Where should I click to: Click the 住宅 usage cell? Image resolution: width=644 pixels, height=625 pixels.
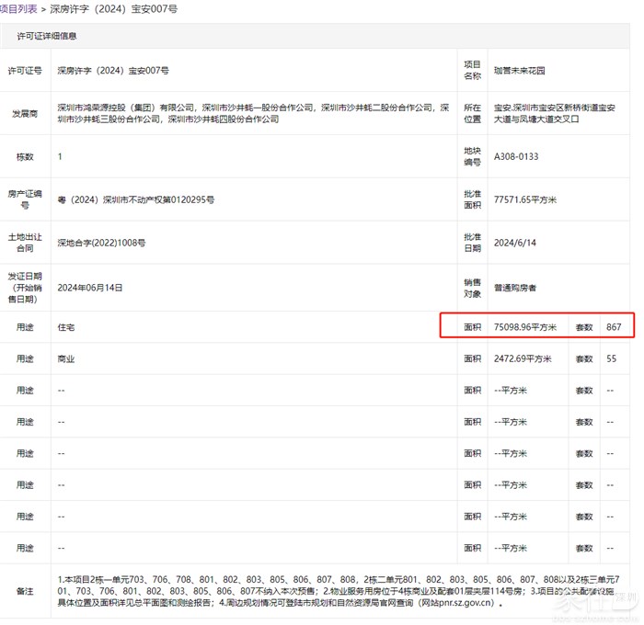[x=66, y=326]
